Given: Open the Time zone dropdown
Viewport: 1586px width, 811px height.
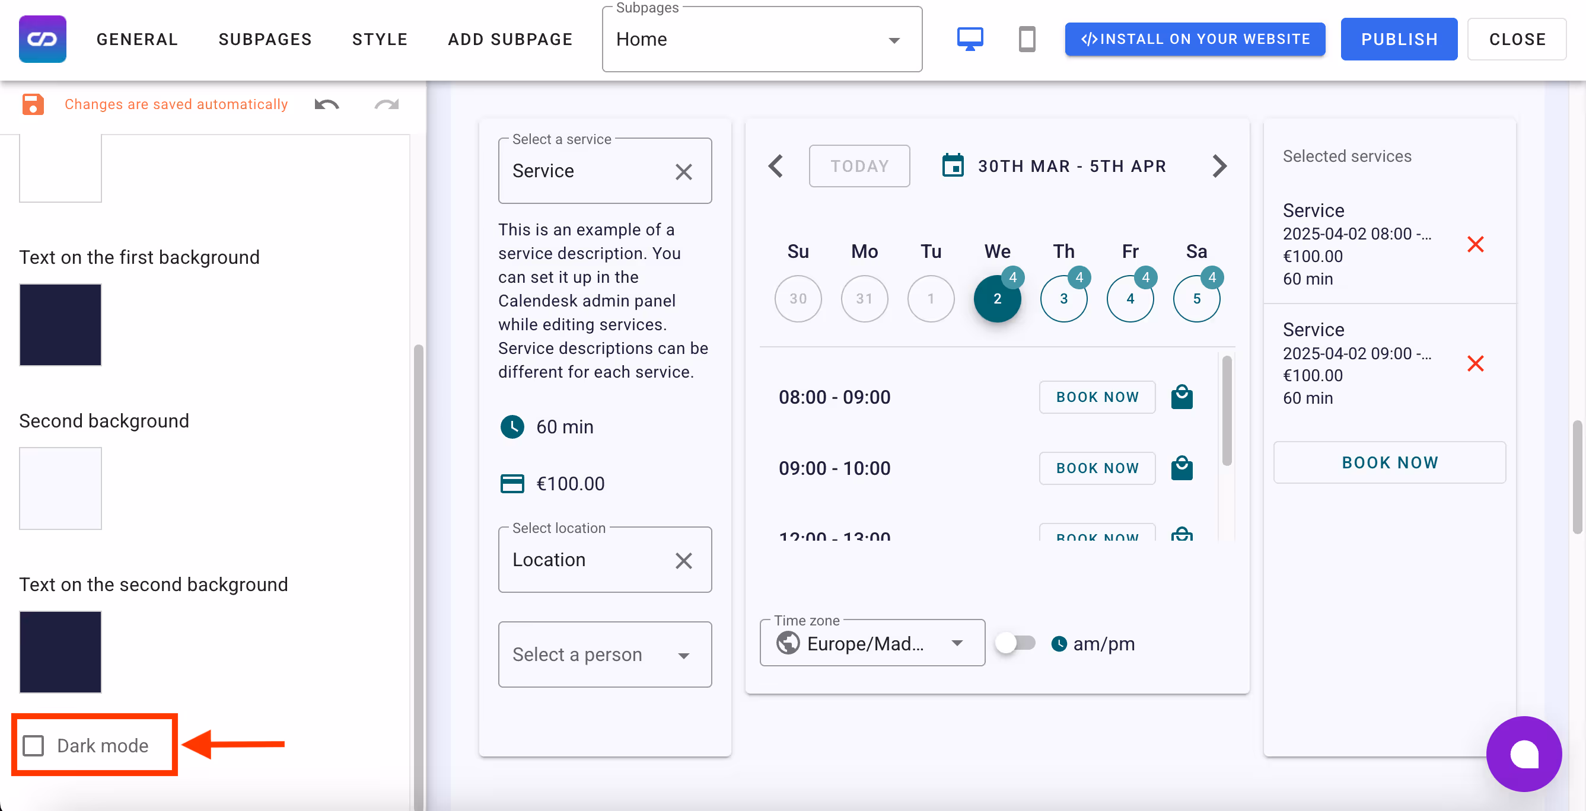Looking at the screenshot, I should click(872, 644).
